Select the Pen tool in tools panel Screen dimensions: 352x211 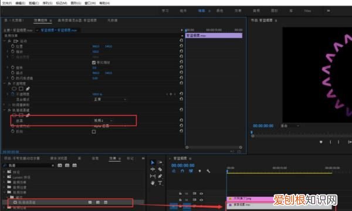tap(160, 176)
